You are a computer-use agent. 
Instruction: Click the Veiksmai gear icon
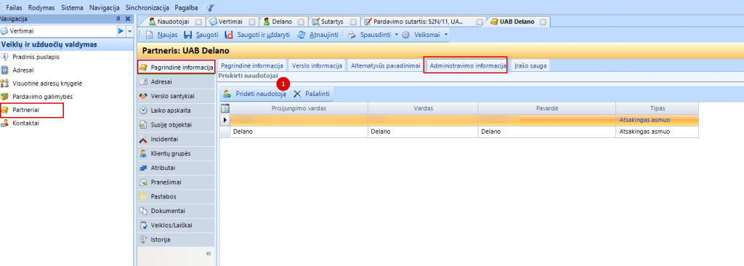[x=405, y=35]
